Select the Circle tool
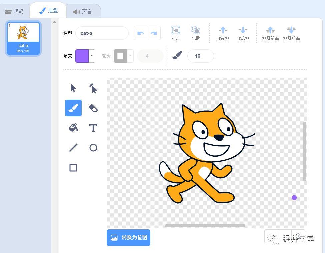325x253 pixels. (93, 148)
